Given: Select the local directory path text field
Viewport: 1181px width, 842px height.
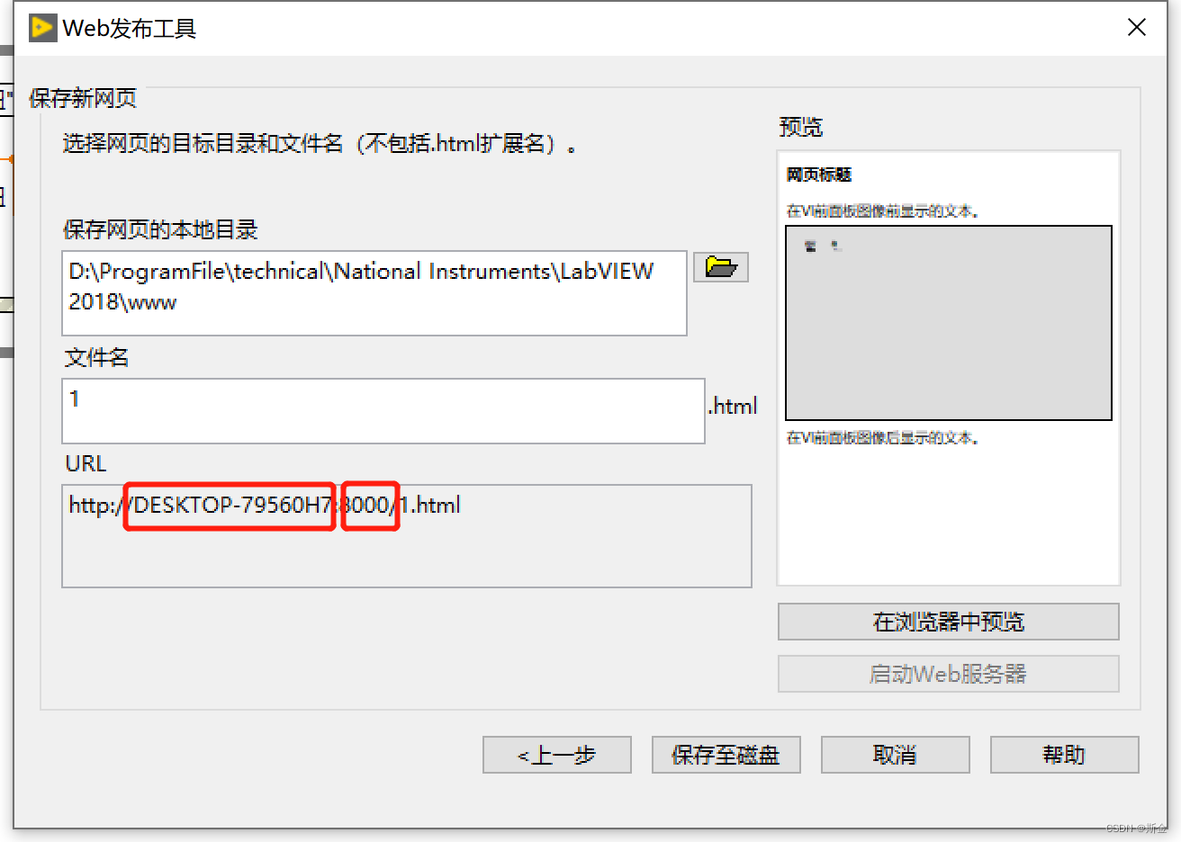Looking at the screenshot, I should 374,292.
